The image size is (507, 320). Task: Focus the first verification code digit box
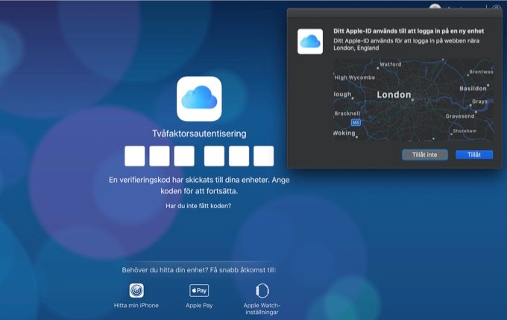coord(135,156)
